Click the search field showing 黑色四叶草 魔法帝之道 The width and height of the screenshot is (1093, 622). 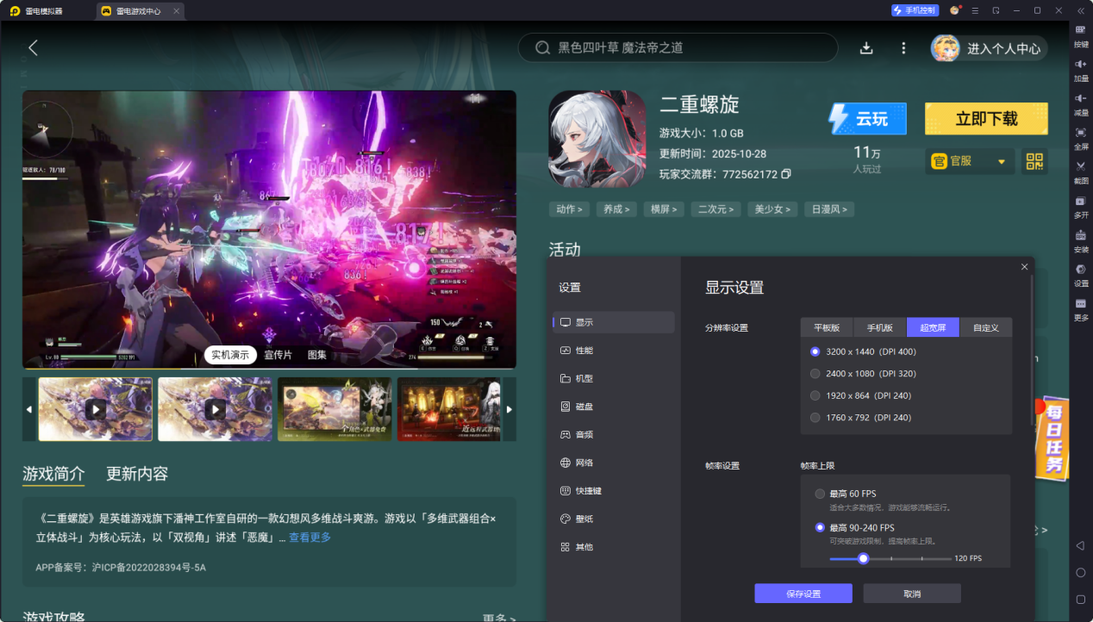678,48
